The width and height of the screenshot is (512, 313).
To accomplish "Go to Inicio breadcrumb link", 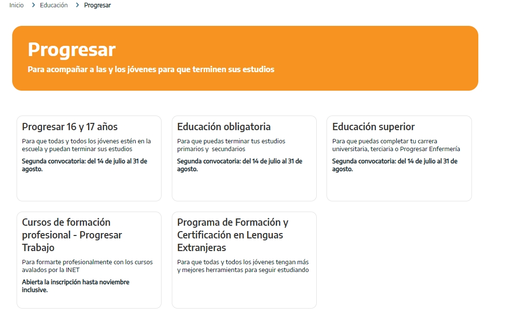I will pos(16,5).
